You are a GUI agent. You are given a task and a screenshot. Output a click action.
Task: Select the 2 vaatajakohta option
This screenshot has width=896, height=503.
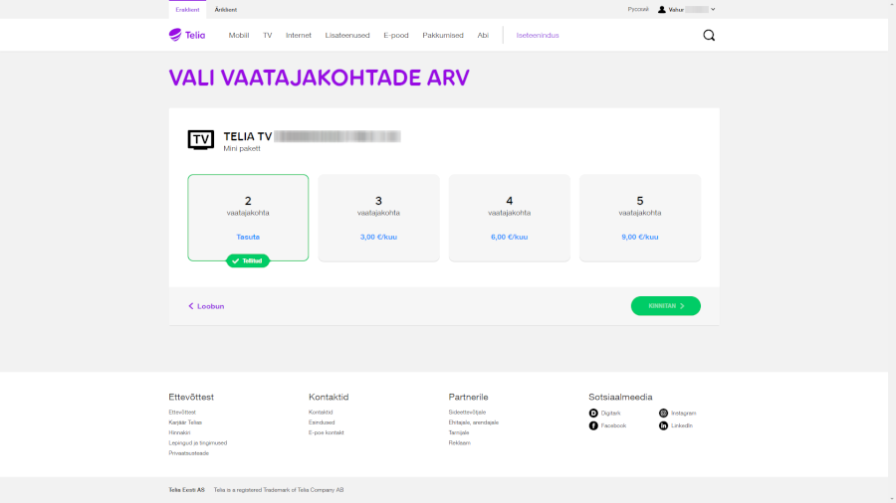click(248, 218)
